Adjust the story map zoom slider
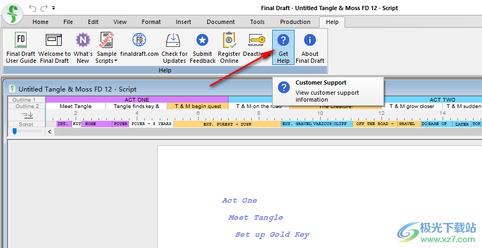 [14, 131]
